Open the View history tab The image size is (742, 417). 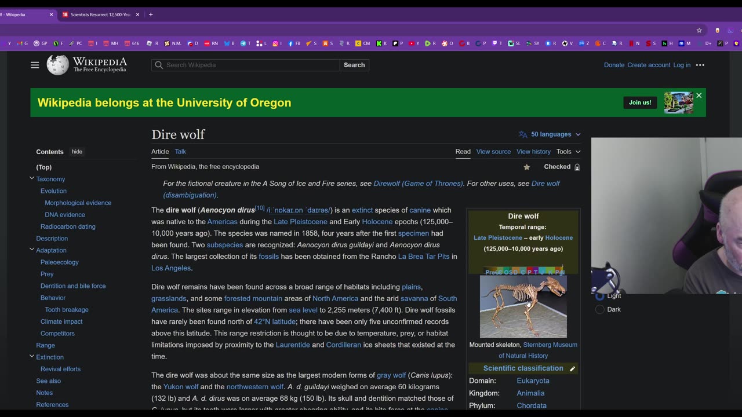tap(533, 152)
